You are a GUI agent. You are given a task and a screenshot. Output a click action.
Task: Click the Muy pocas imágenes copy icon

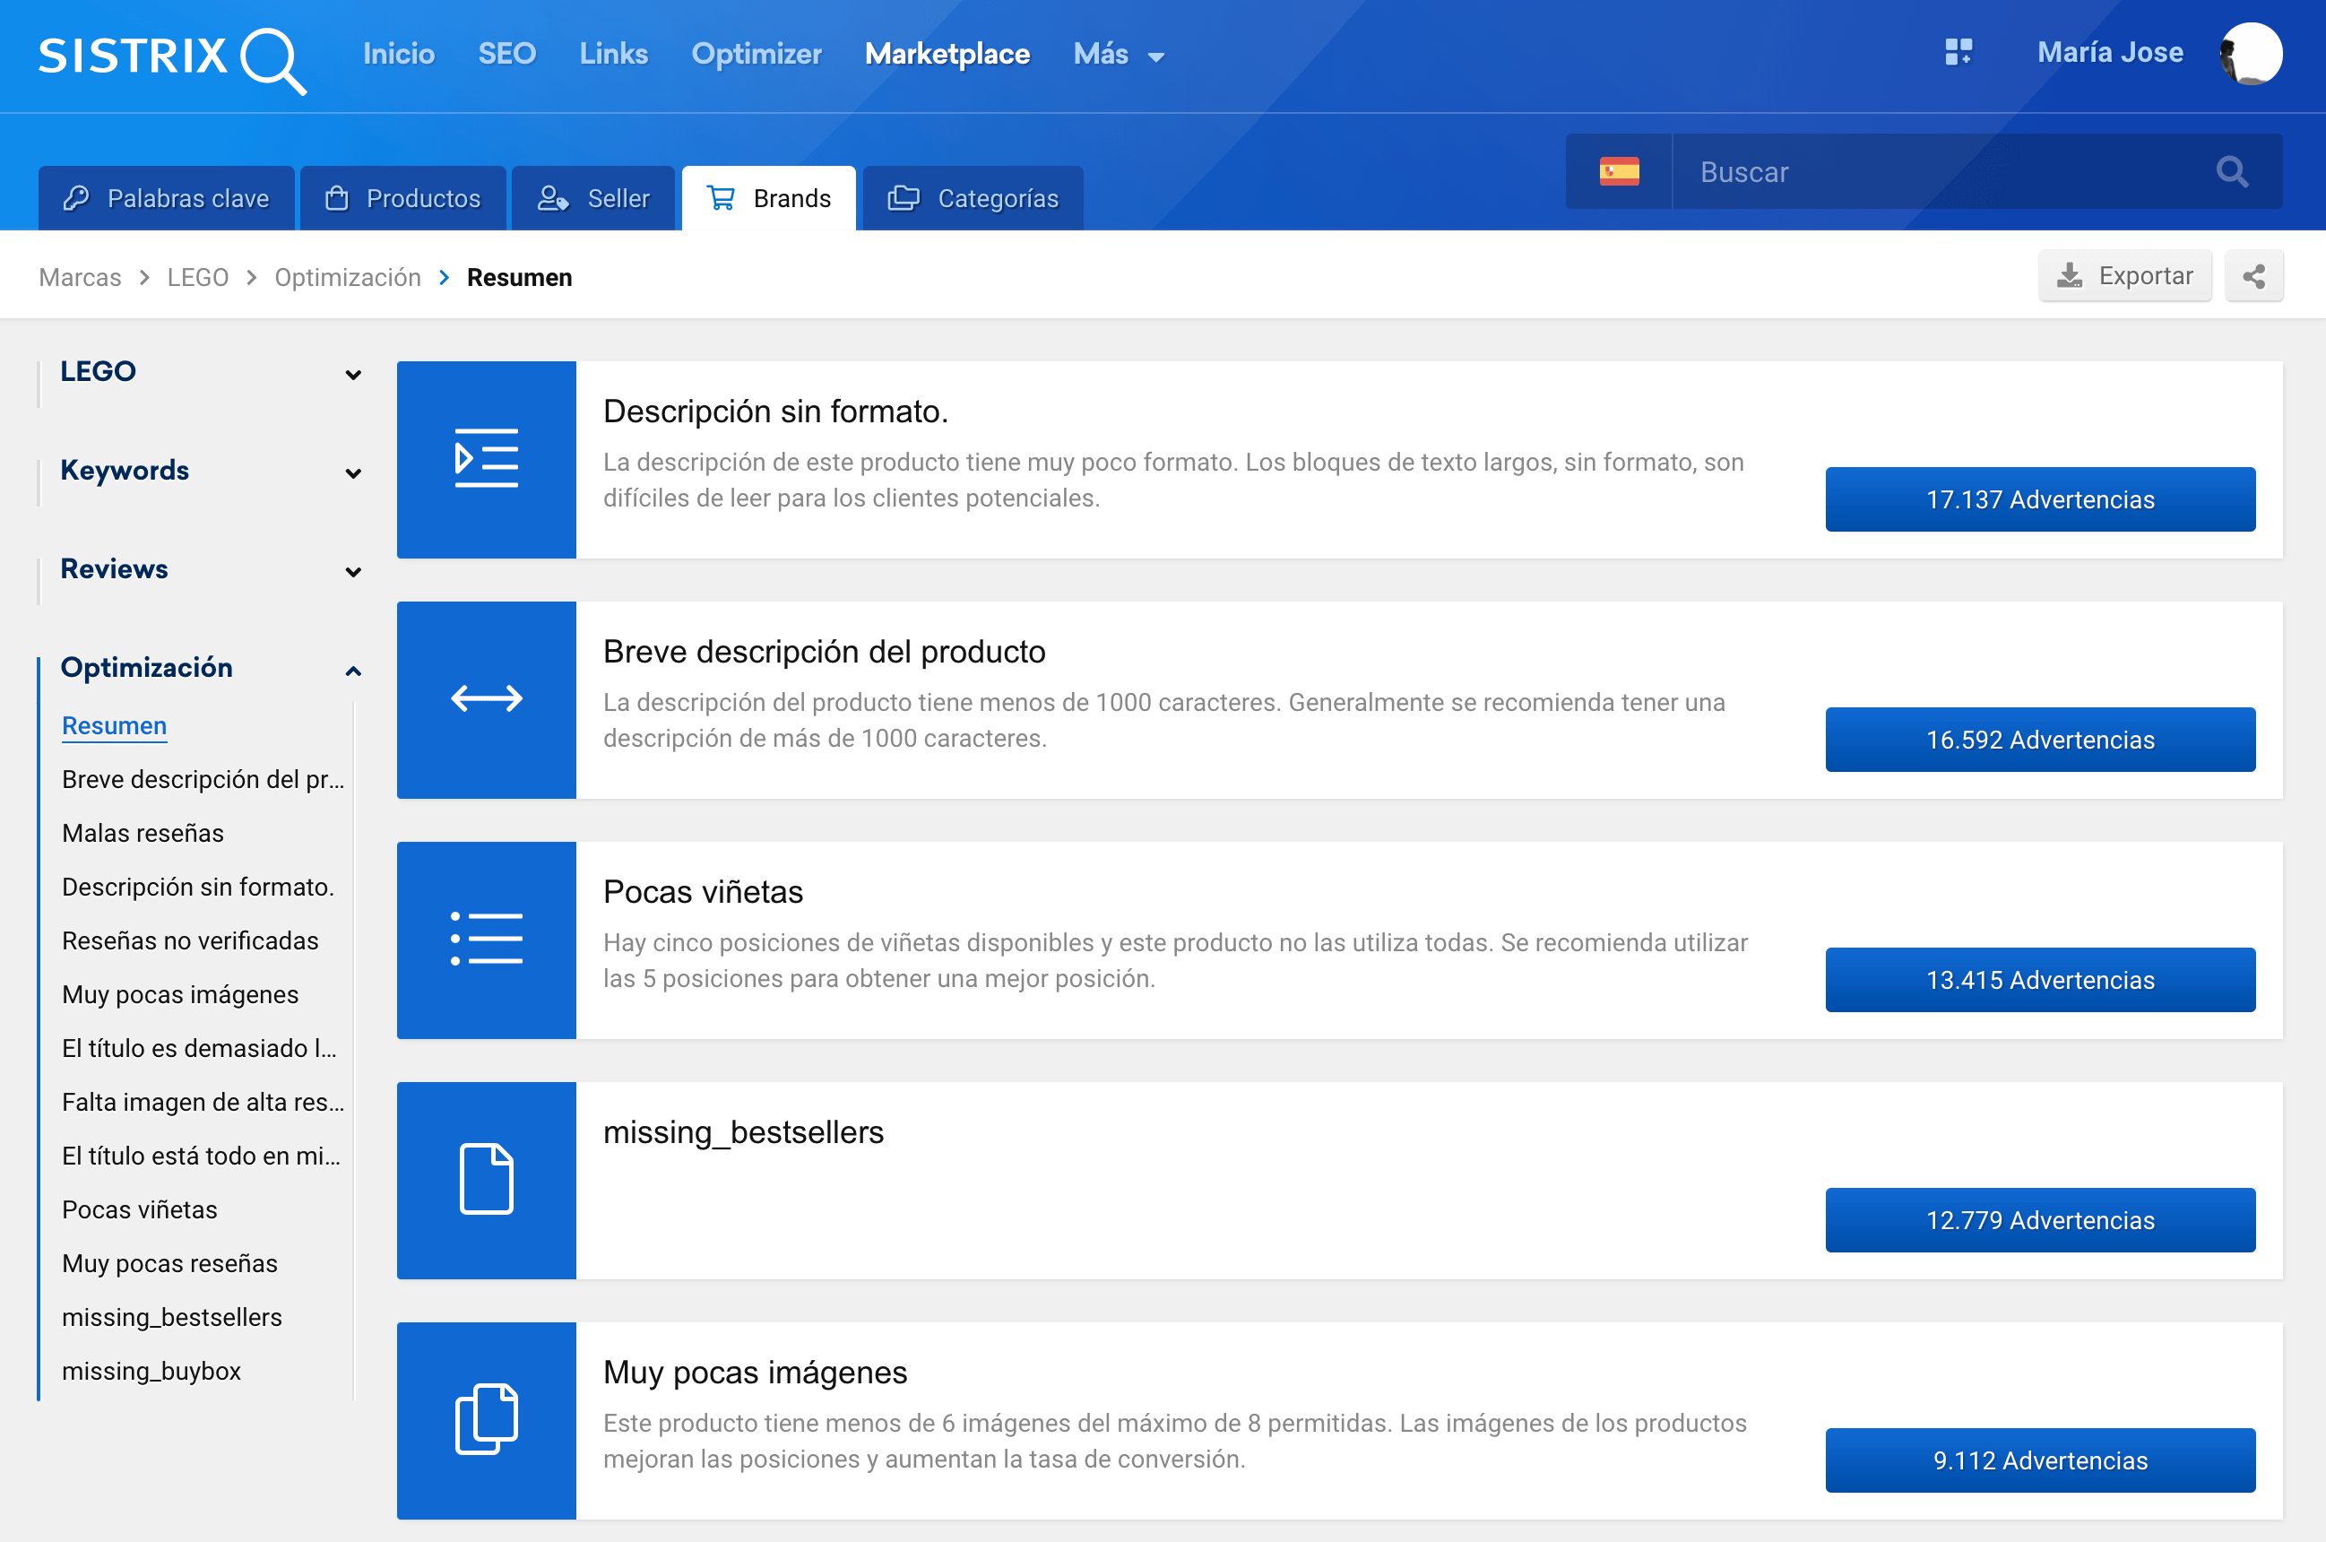(x=486, y=1419)
